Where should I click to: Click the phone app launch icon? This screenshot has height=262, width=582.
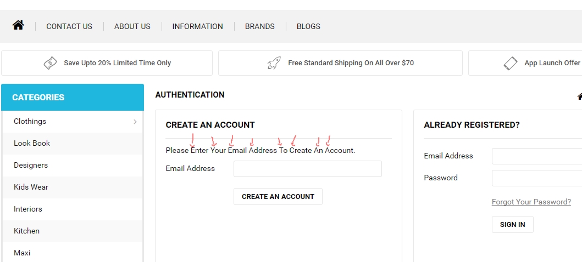click(511, 63)
